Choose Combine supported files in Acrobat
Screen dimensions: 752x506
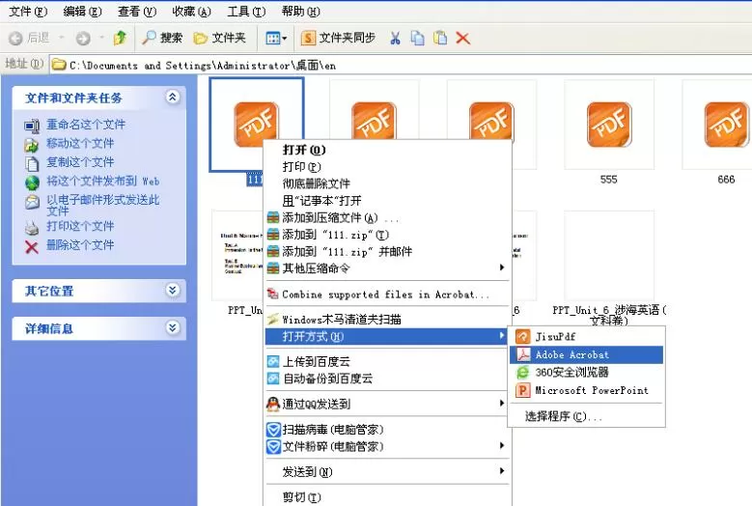click(x=387, y=295)
